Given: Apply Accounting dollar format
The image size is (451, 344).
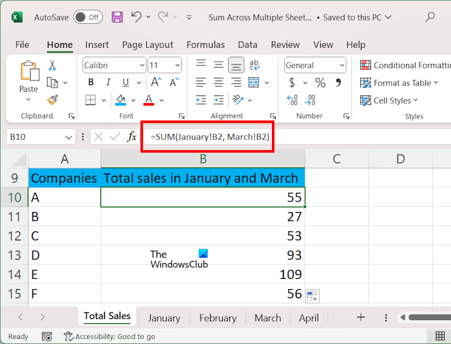Looking at the screenshot, I should click(x=292, y=83).
